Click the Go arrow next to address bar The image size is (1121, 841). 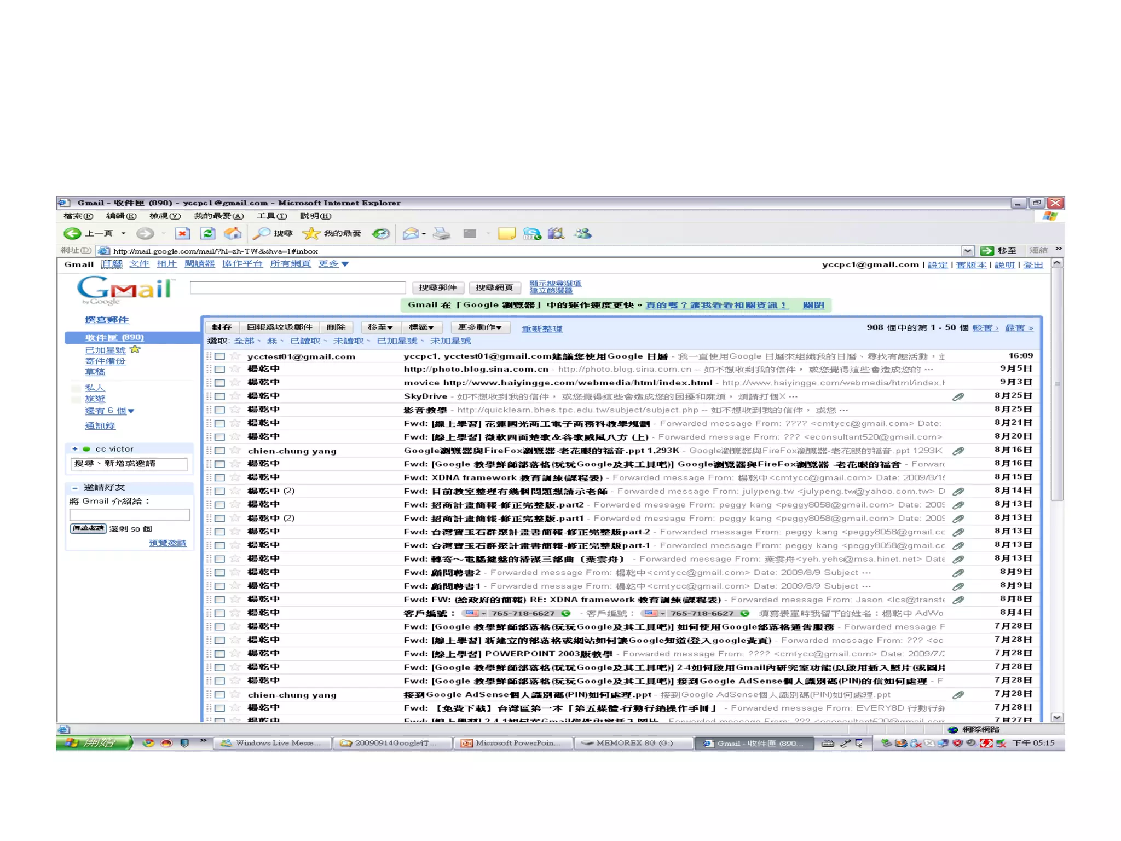point(987,251)
